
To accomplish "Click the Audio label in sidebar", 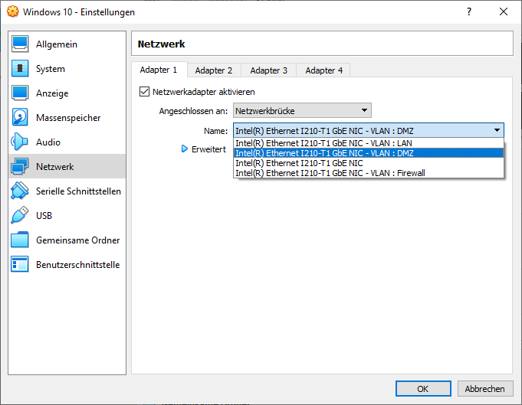I will (48, 142).
